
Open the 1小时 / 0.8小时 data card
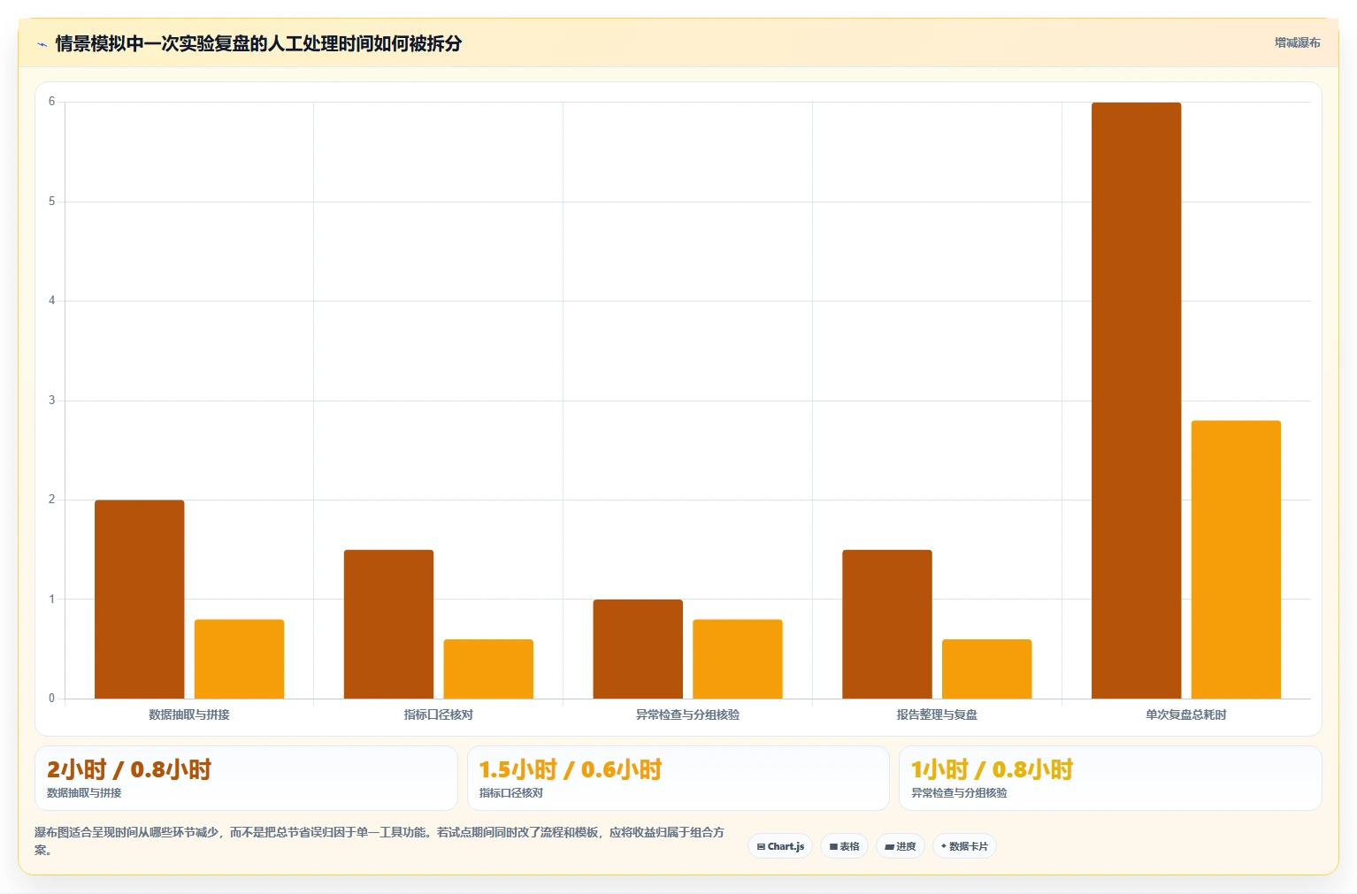(x=1110, y=778)
